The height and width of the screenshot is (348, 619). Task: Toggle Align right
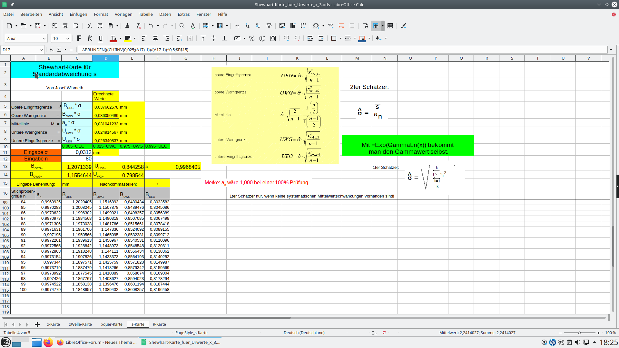(x=166, y=38)
